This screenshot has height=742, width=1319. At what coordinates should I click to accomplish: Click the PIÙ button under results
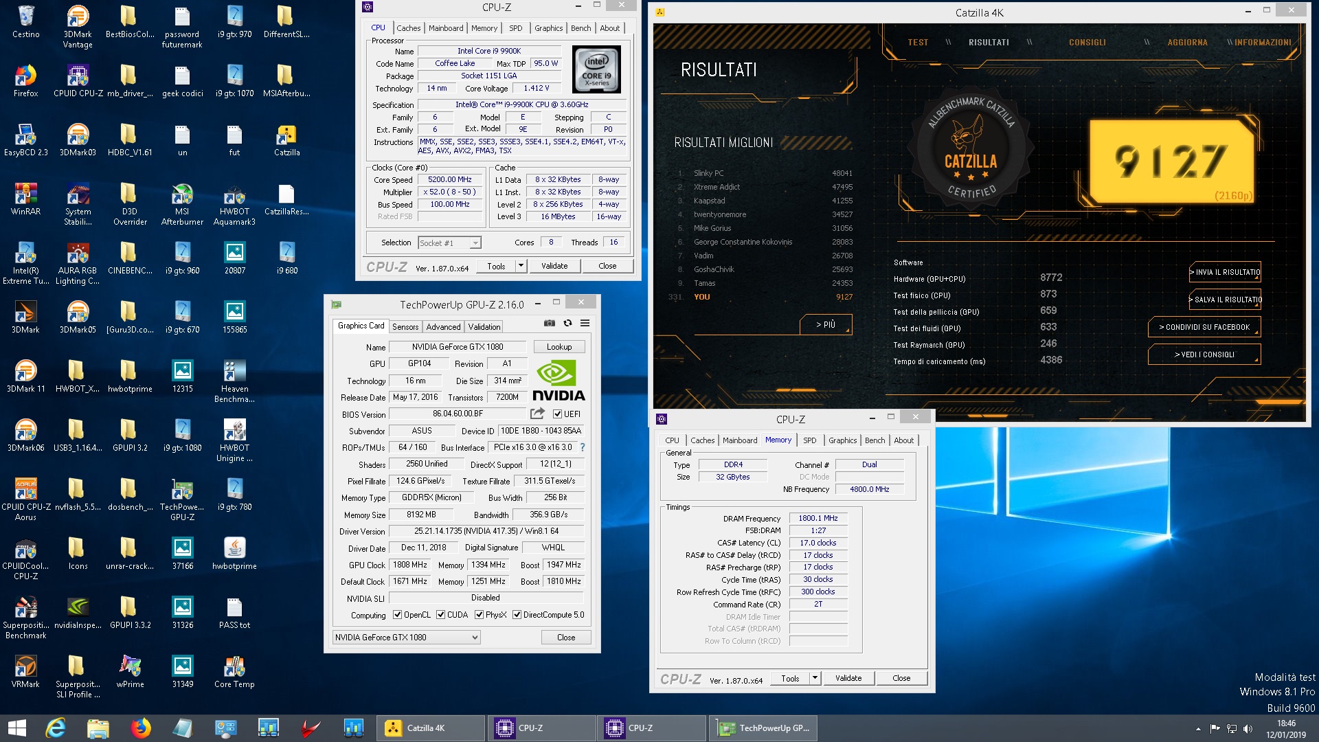[x=826, y=324]
